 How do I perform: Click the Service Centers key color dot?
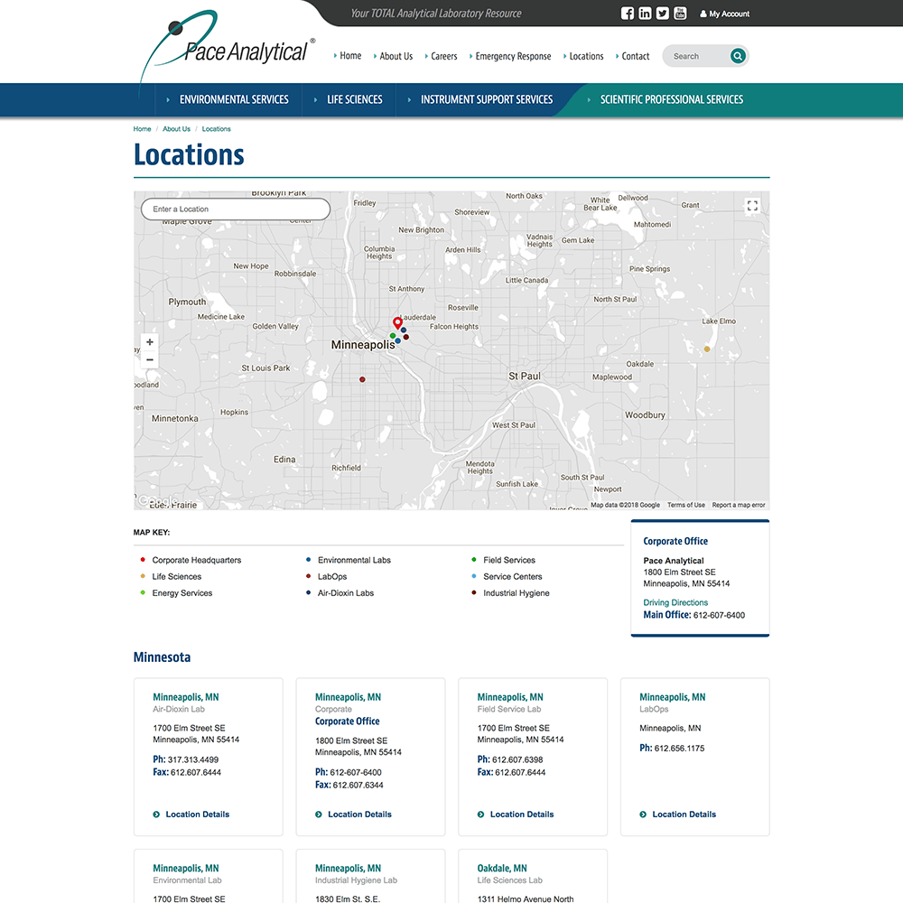point(474,576)
